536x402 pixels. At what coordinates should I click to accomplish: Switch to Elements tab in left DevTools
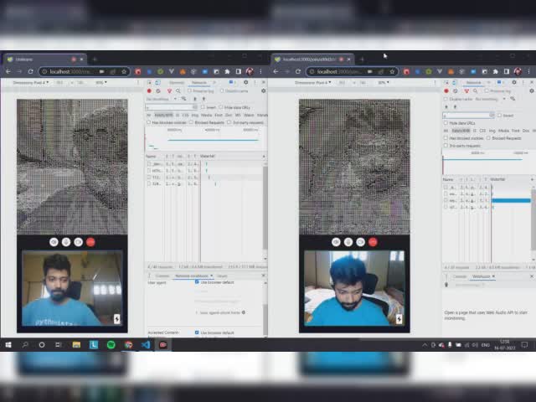177,82
